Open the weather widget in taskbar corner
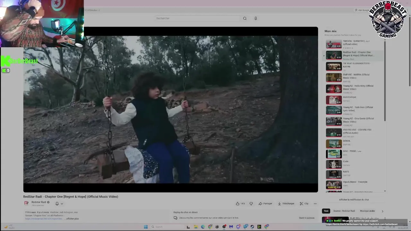The height and width of the screenshot is (231, 411). tap(9, 227)
